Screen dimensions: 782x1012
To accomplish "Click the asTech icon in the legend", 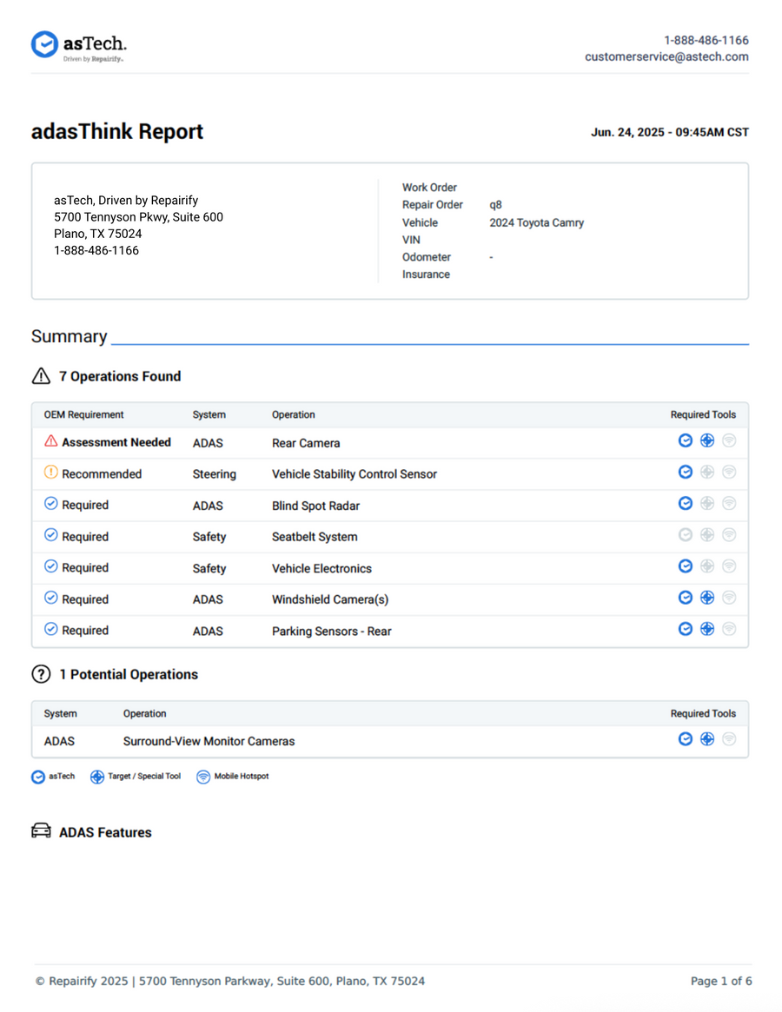I will (x=37, y=776).
